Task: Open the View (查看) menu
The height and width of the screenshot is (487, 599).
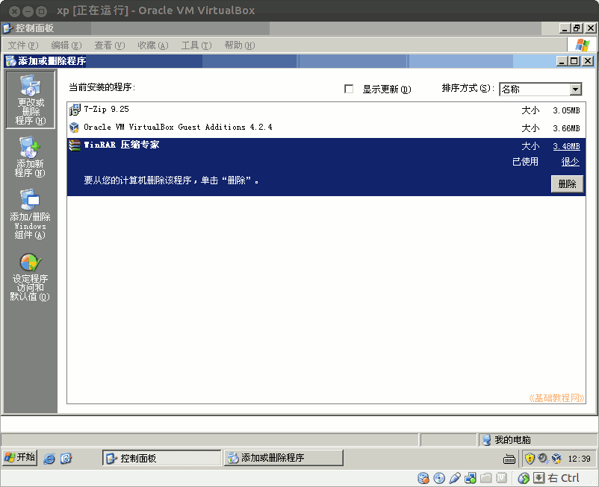Action: tap(110, 45)
